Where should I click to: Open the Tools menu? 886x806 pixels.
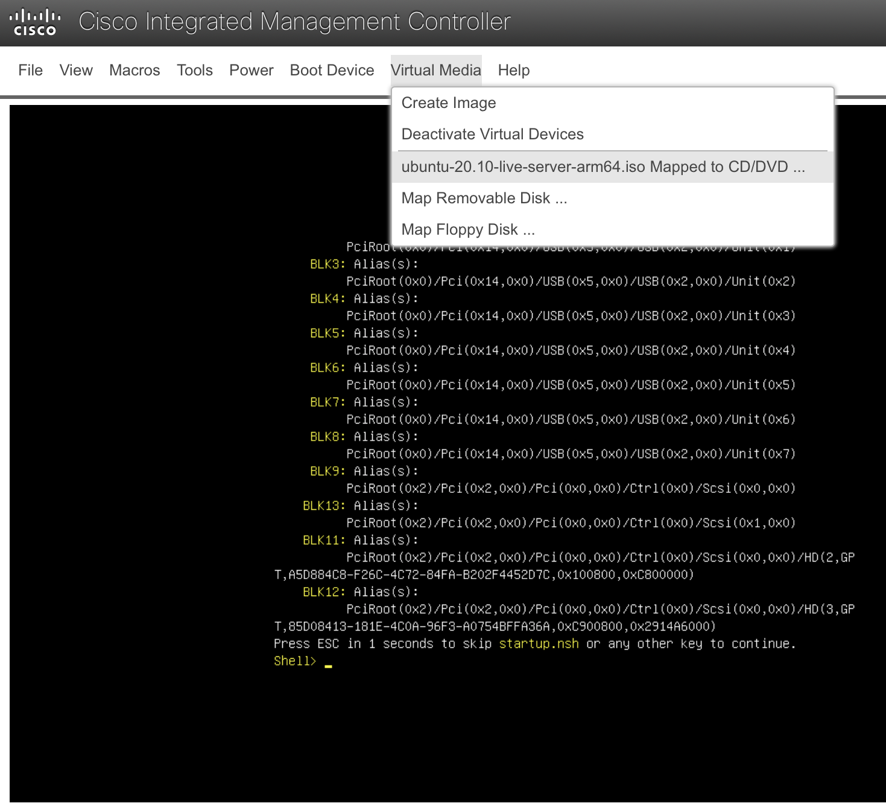[x=194, y=70]
